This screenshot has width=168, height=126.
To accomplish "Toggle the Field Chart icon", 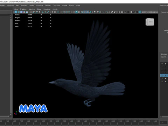I will [64, 12].
